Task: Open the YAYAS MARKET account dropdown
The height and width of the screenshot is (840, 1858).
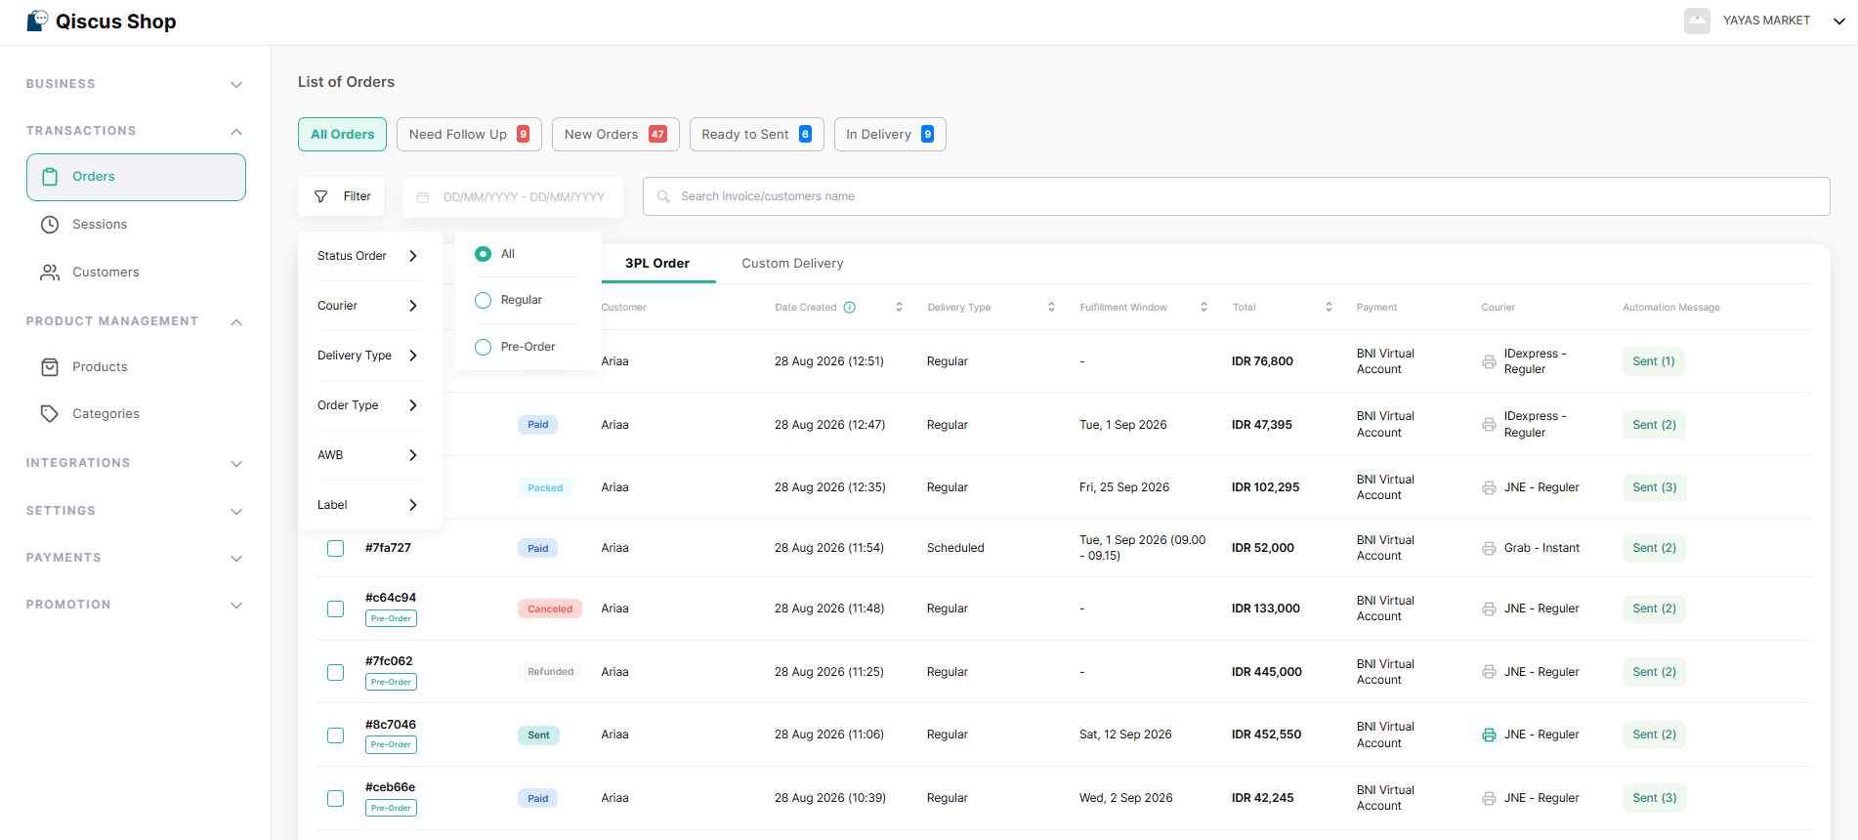Action: click(1838, 21)
